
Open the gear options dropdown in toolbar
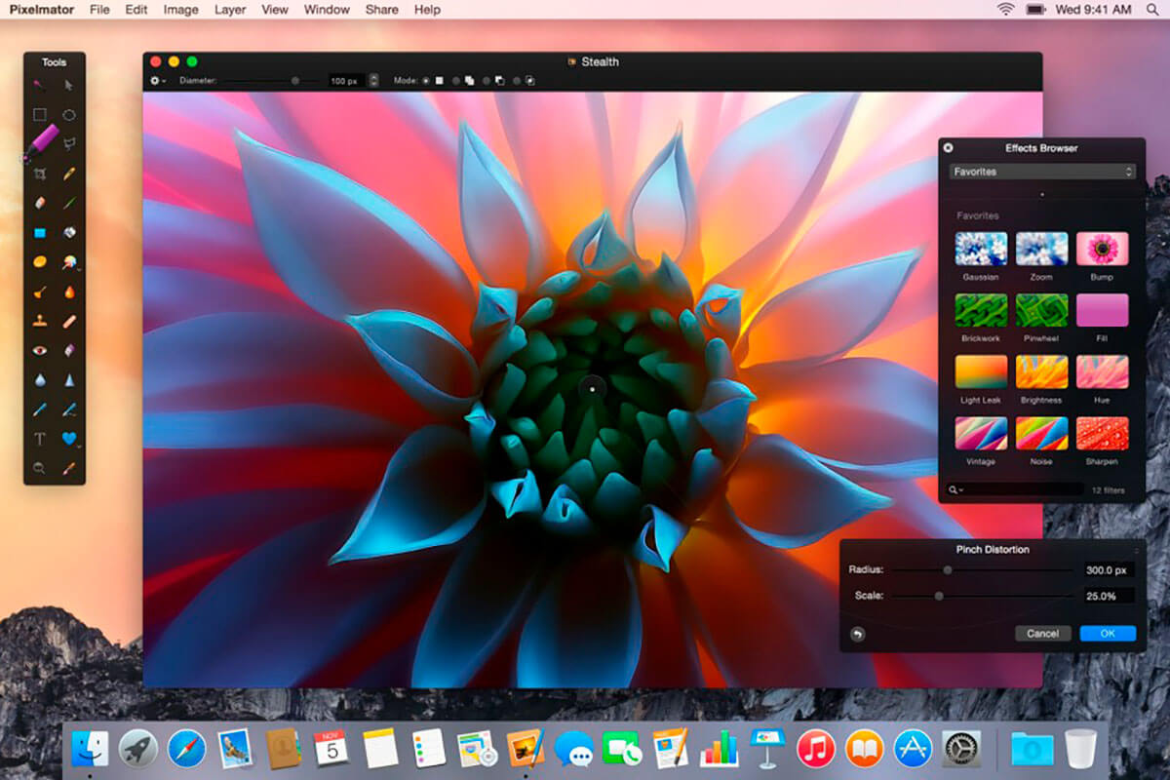pyautogui.click(x=158, y=80)
